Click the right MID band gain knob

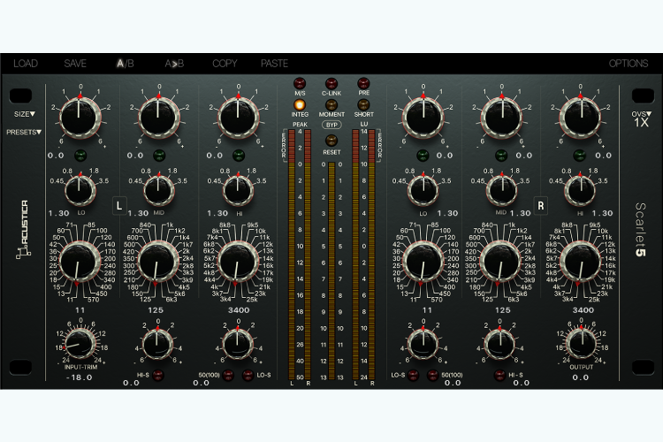502,118
